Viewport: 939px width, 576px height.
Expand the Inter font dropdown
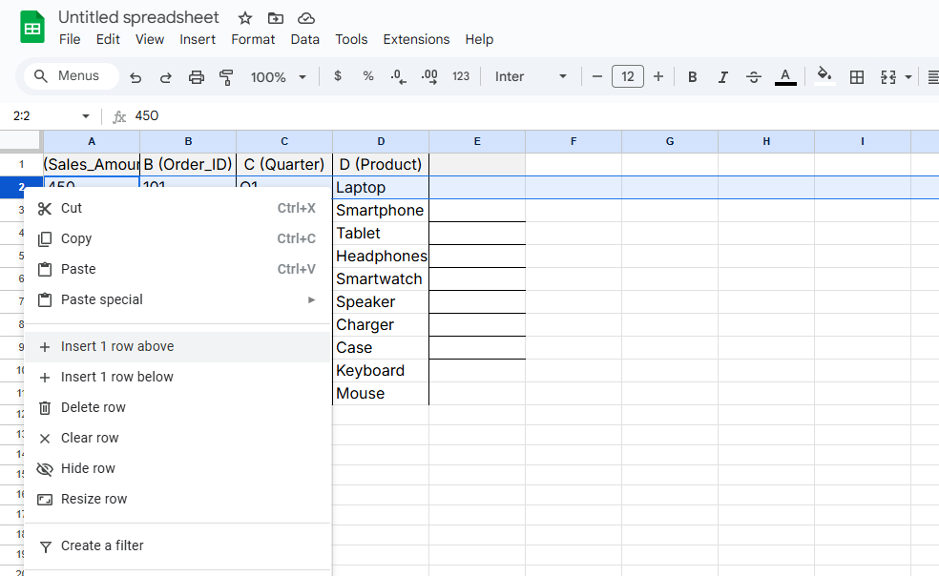531,76
